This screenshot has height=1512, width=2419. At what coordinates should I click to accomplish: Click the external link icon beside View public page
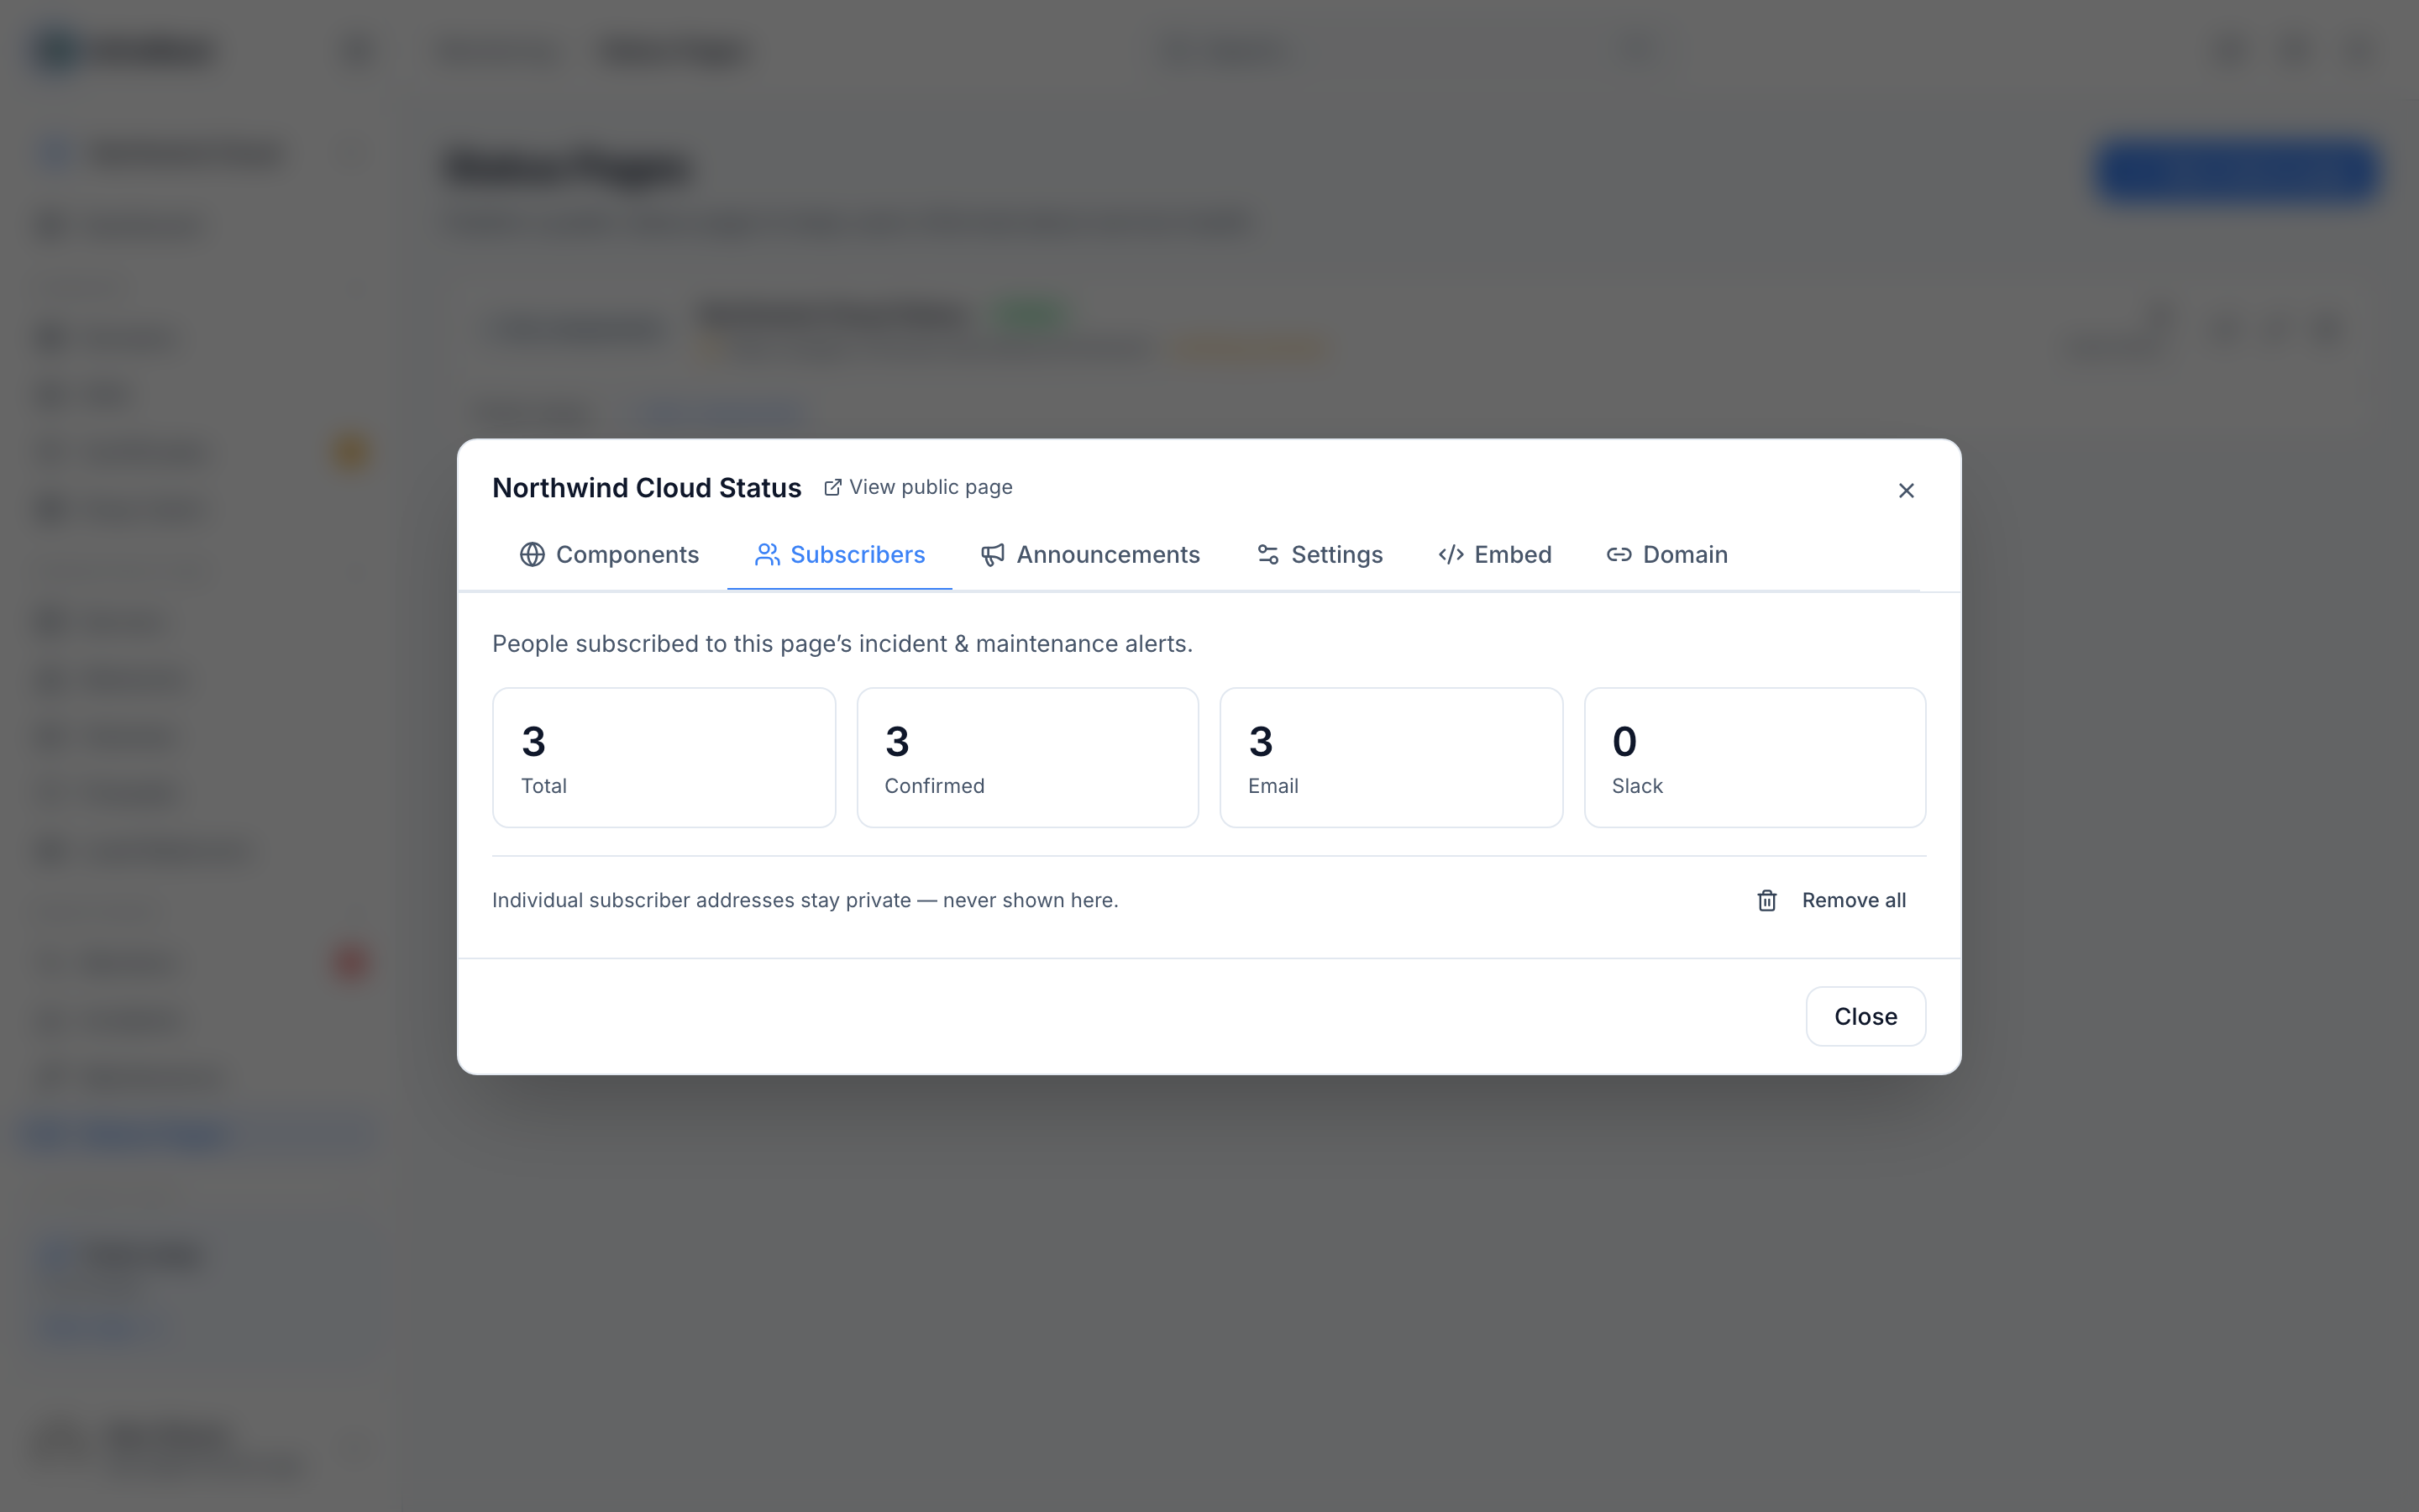[832, 487]
